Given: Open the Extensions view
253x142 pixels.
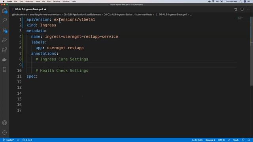Looking at the screenshot, I should (4, 50).
